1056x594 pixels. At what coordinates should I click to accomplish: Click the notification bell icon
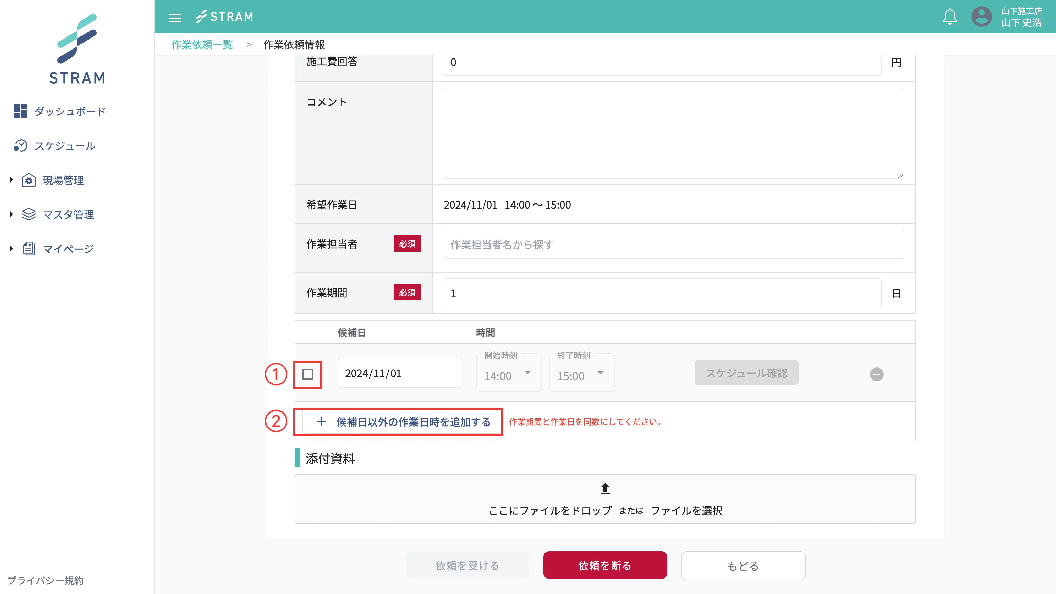[x=949, y=17]
